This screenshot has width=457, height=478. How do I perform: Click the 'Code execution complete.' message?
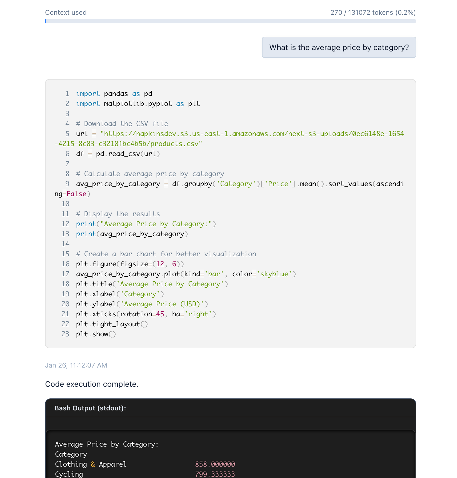click(92, 384)
